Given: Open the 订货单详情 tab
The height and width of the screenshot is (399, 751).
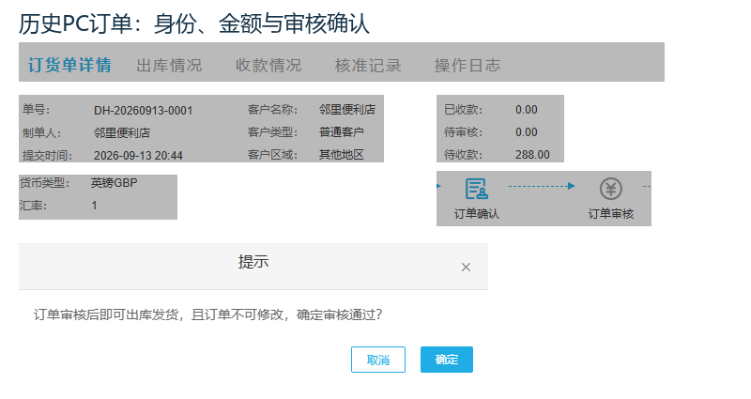Looking at the screenshot, I should point(69,65).
